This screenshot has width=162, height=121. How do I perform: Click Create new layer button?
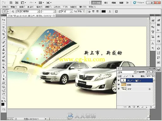[x=146, y=107]
